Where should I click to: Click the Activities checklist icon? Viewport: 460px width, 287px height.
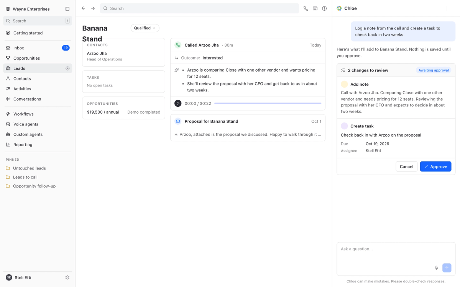click(8, 89)
